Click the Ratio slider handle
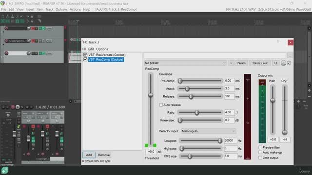 pos(197,112)
